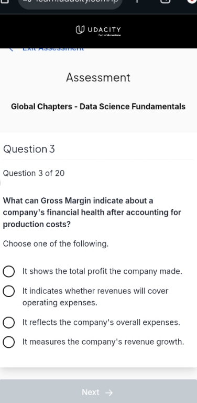Open the browser menu at top right
This screenshot has width=197, height=403.
tap(192, 1)
